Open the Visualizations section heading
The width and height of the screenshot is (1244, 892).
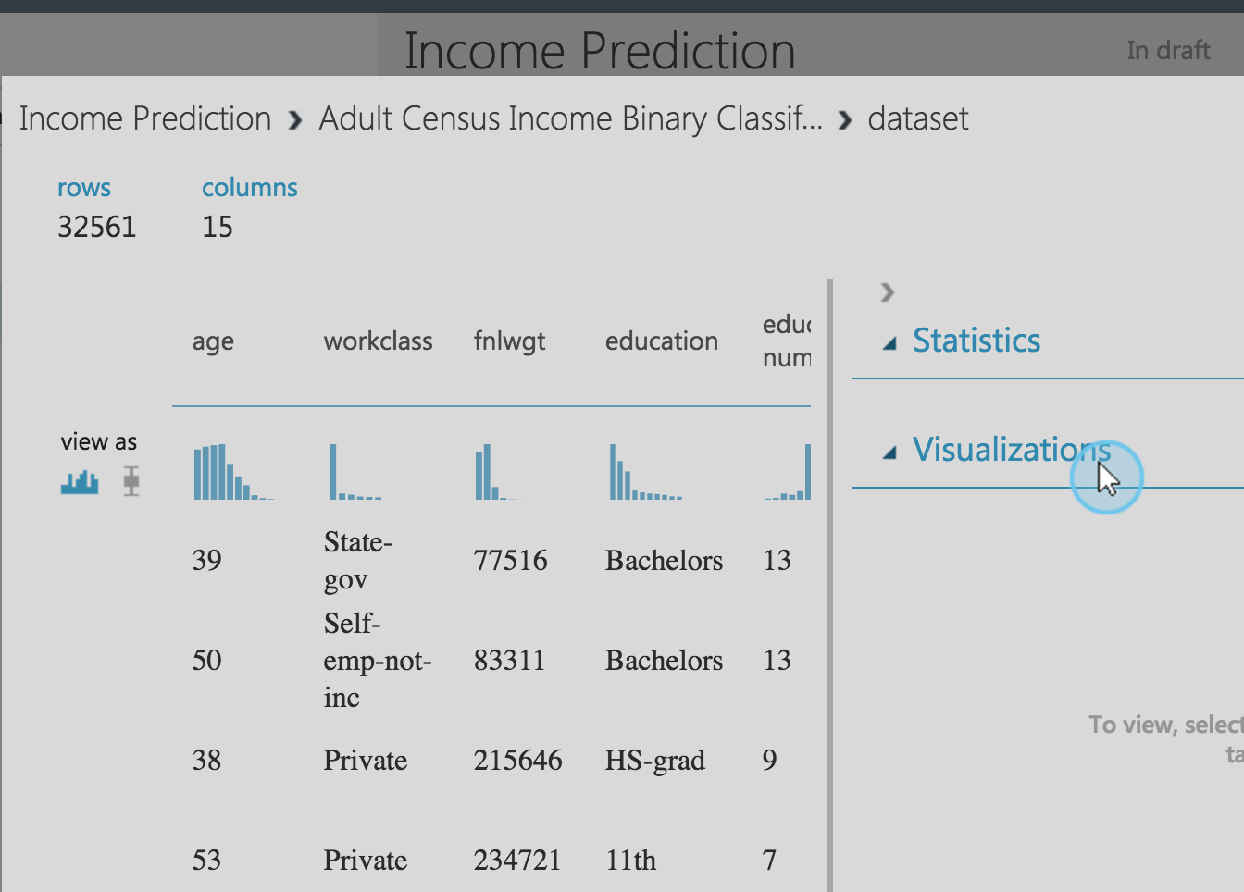(x=1012, y=450)
